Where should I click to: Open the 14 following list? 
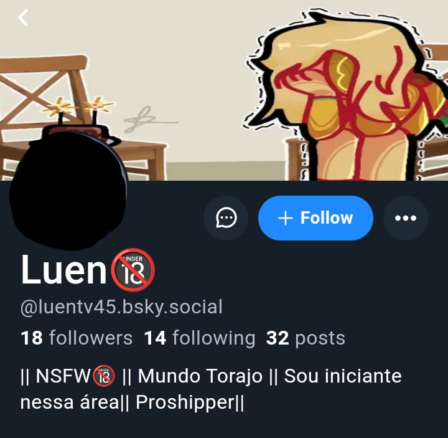[200, 338]
